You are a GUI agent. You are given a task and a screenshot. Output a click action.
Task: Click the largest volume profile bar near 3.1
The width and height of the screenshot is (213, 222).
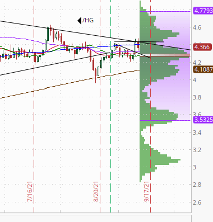pos(160,160)
